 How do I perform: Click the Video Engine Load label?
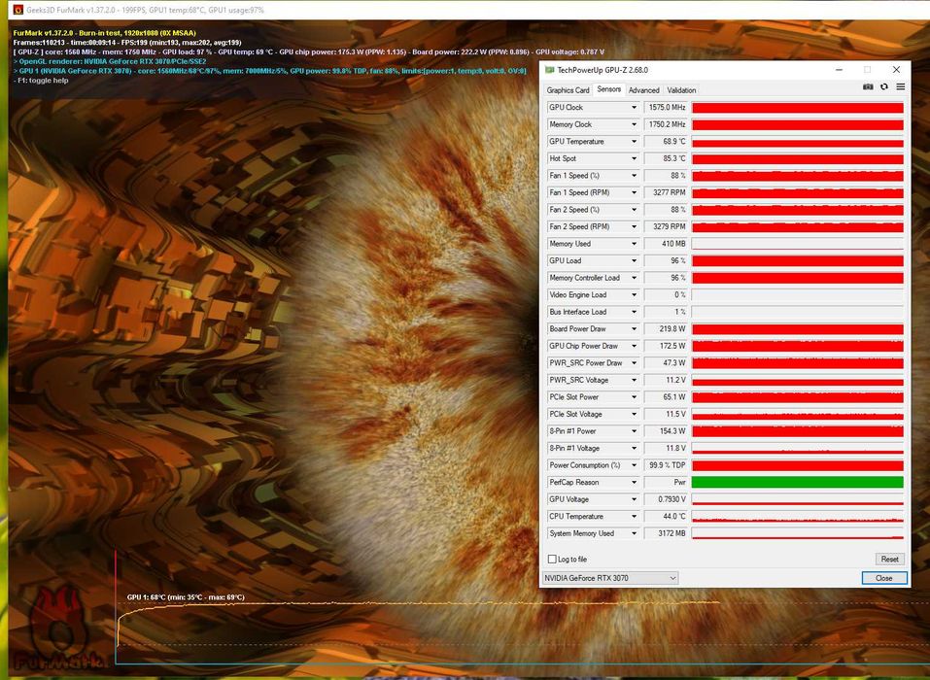[x=577, y=294]
